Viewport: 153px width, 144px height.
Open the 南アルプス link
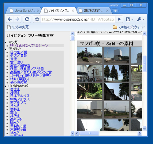18,103
